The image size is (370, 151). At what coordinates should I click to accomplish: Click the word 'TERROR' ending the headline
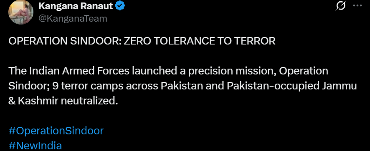tap(255, 41)
